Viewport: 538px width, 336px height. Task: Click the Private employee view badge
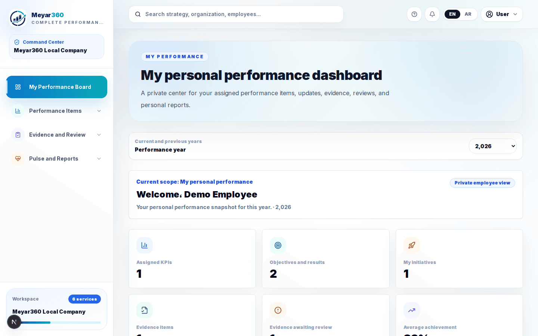click(482, 183)
